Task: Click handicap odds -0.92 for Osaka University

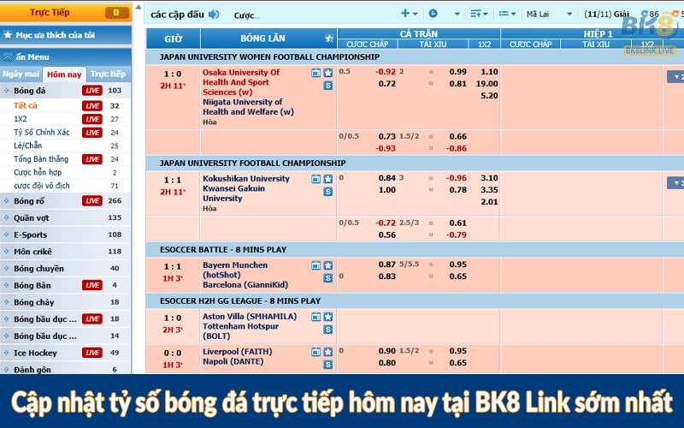Action: pos(386,72)
